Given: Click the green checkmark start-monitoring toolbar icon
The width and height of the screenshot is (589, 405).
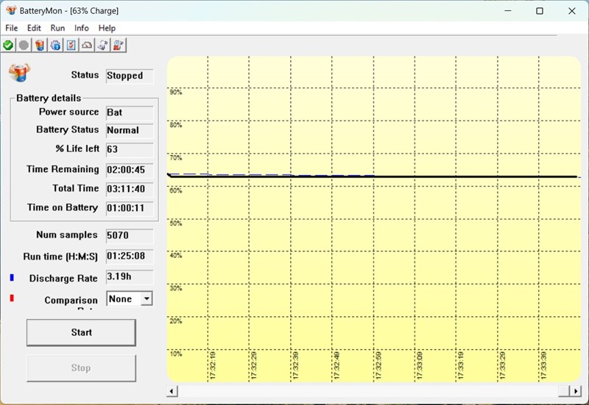Looking at the screenshot, I should coord(8,46).
